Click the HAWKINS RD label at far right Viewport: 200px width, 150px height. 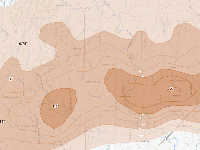coord(176,111)
